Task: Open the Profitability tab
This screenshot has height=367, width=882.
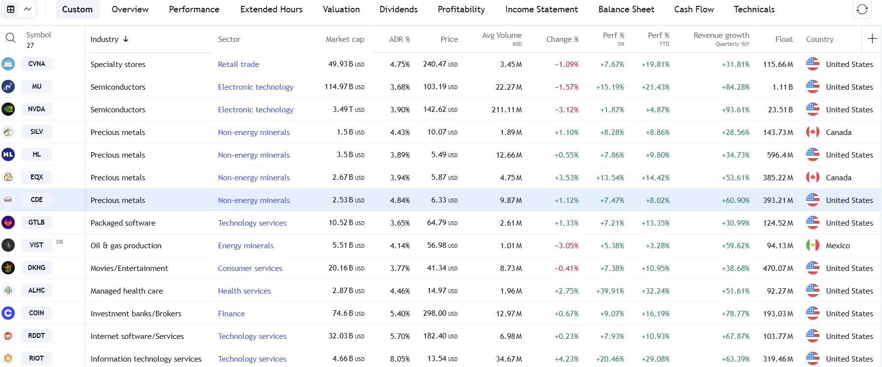Action: (x=461, y=9)
